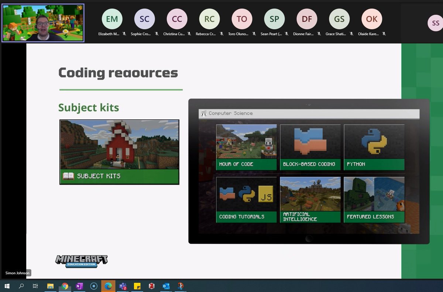Select Olaide Kare participant avatar OK
This screenshot has height=292, width=443.
pyautogui.click(x=372, y=19)
